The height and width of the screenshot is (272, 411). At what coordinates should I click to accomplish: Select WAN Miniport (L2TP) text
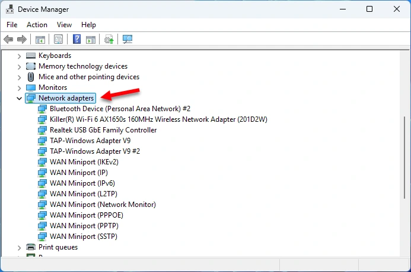tap(84, 194)
